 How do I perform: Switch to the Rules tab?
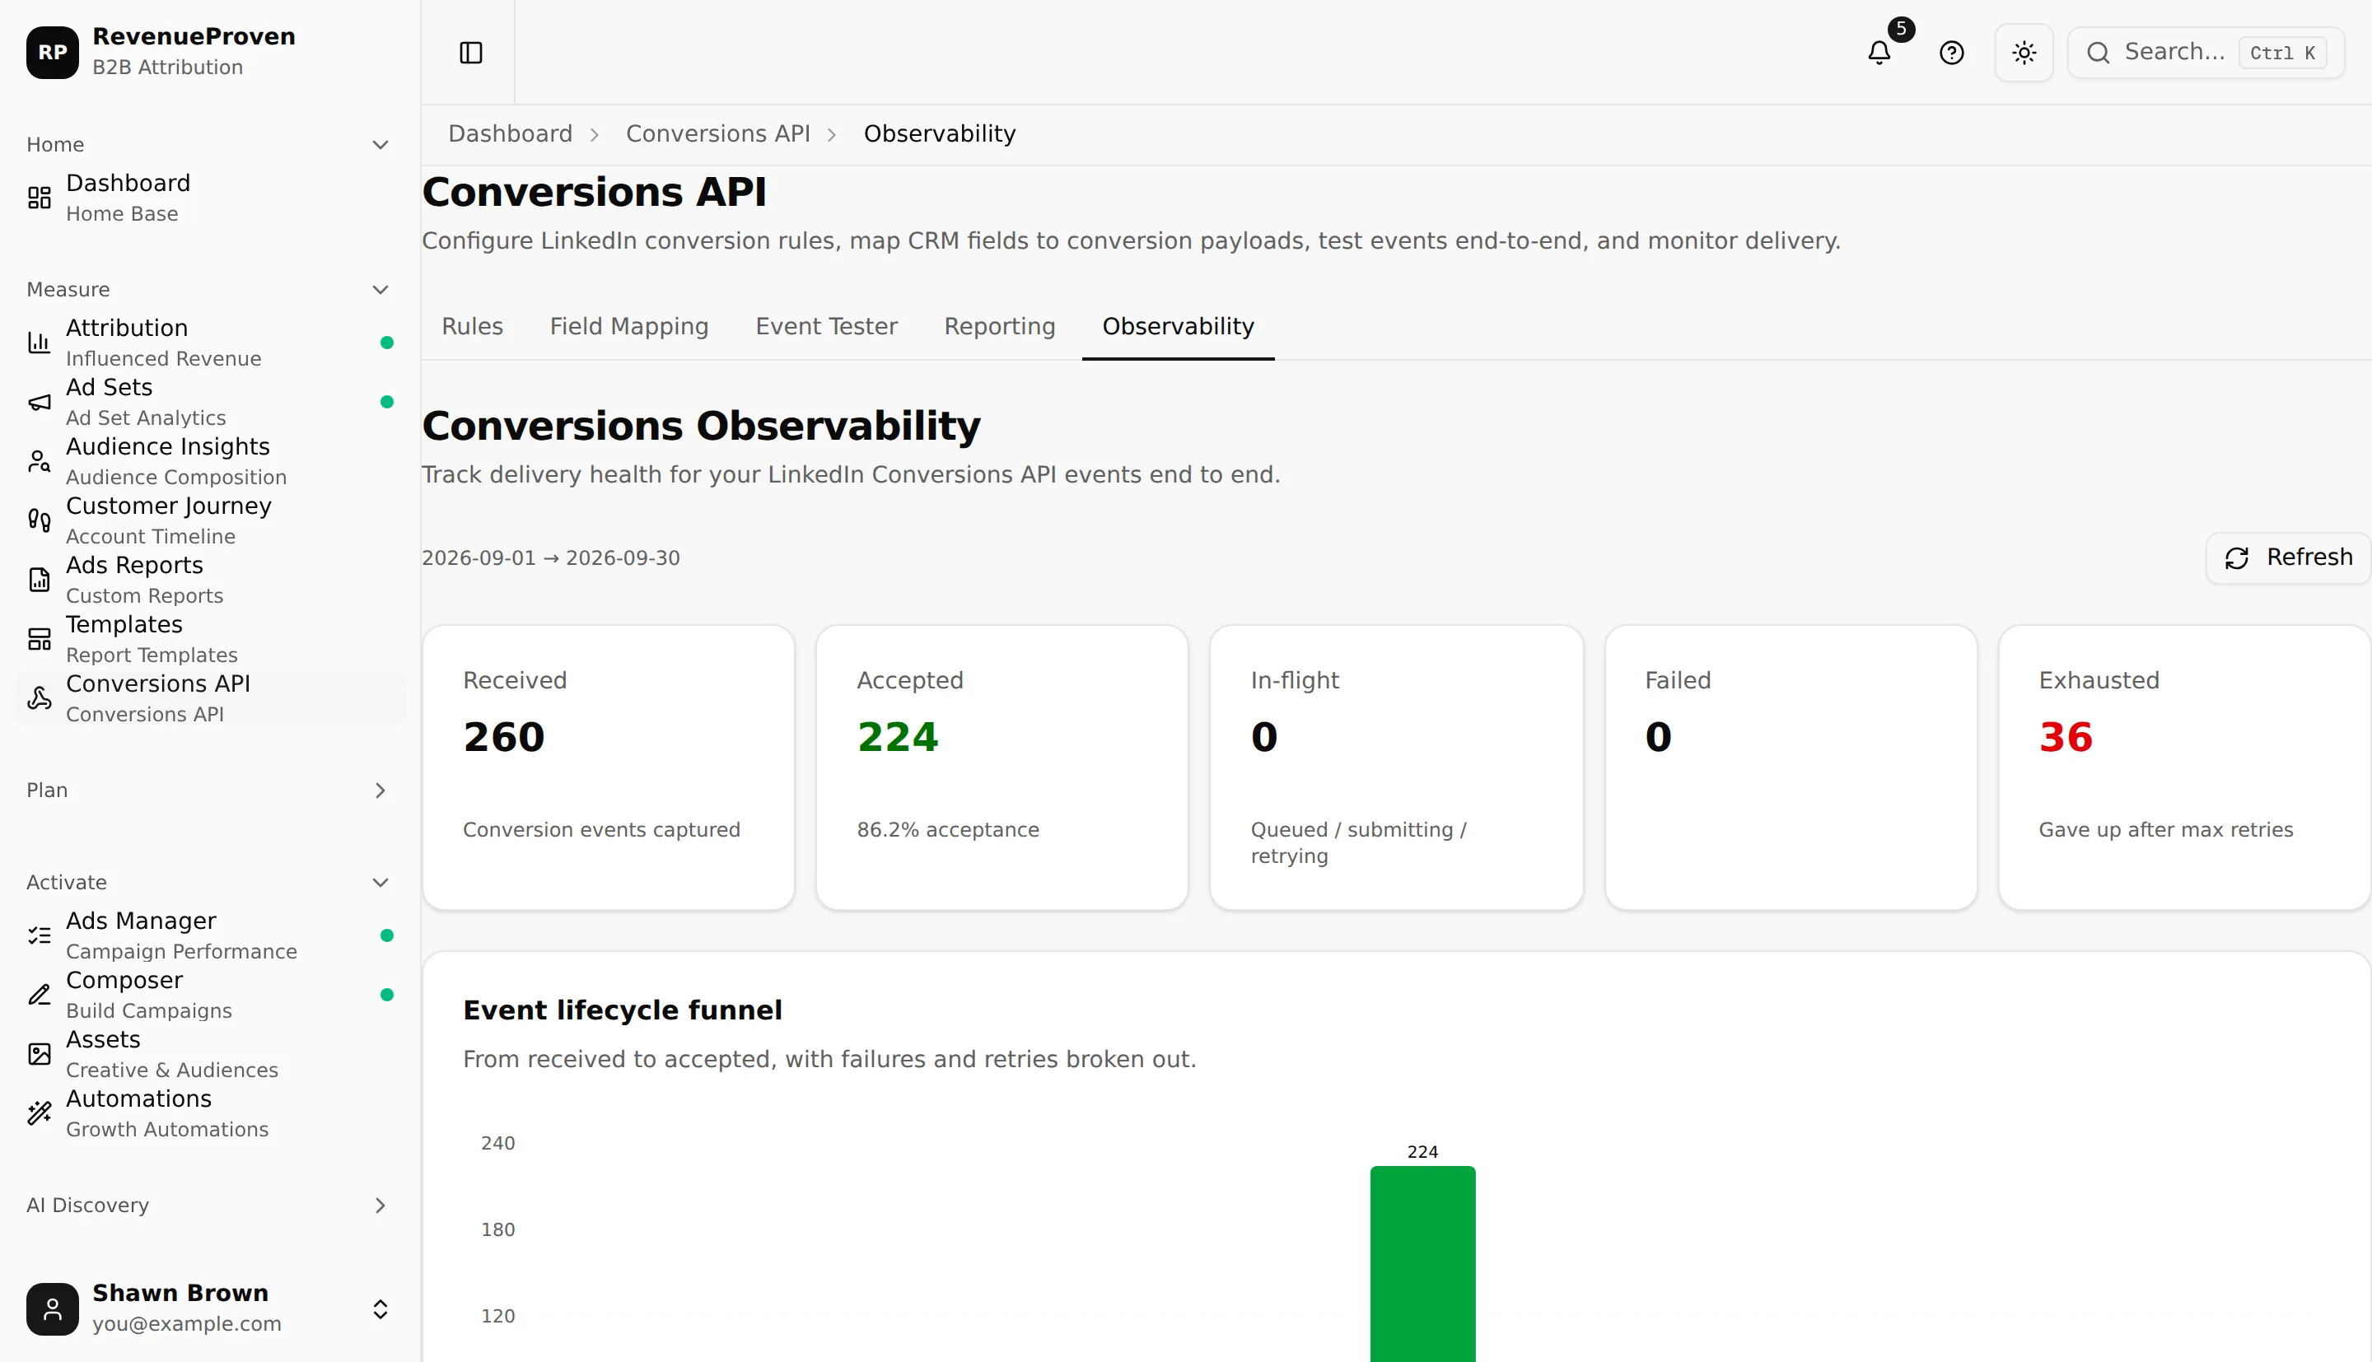pos(473,326)
